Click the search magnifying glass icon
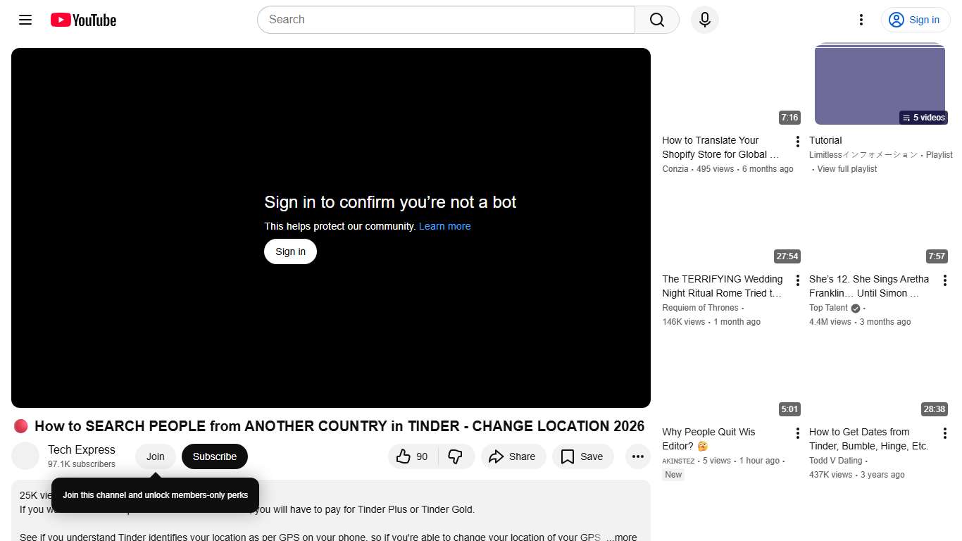Screen dimensions: 962x541 (x=655, y=20)
